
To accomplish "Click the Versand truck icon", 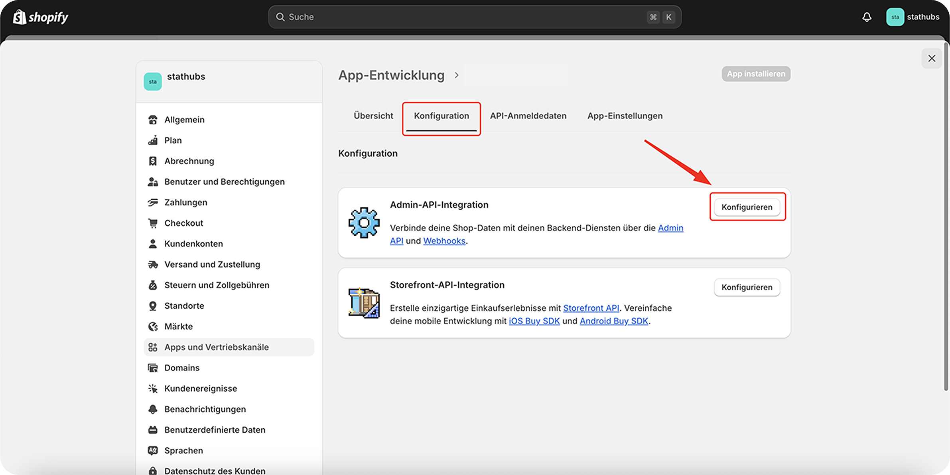I will coord(153,264).
